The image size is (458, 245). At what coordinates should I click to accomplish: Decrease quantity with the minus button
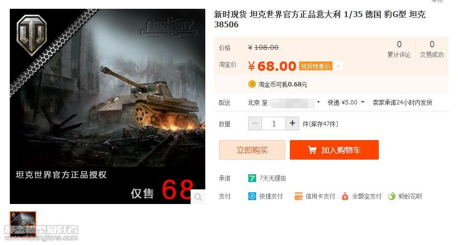pyautogui.click(x=255, y=123)
